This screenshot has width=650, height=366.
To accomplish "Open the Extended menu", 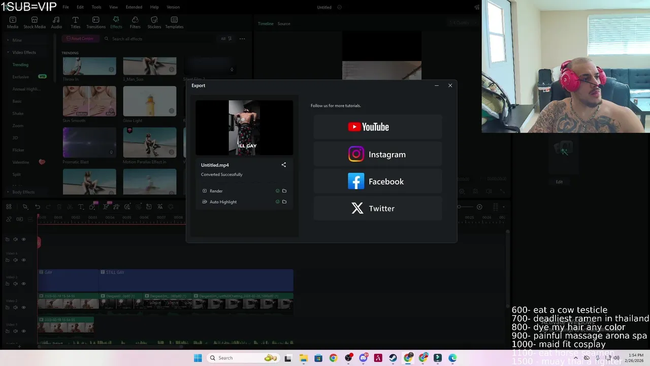I will coord(134,7).
